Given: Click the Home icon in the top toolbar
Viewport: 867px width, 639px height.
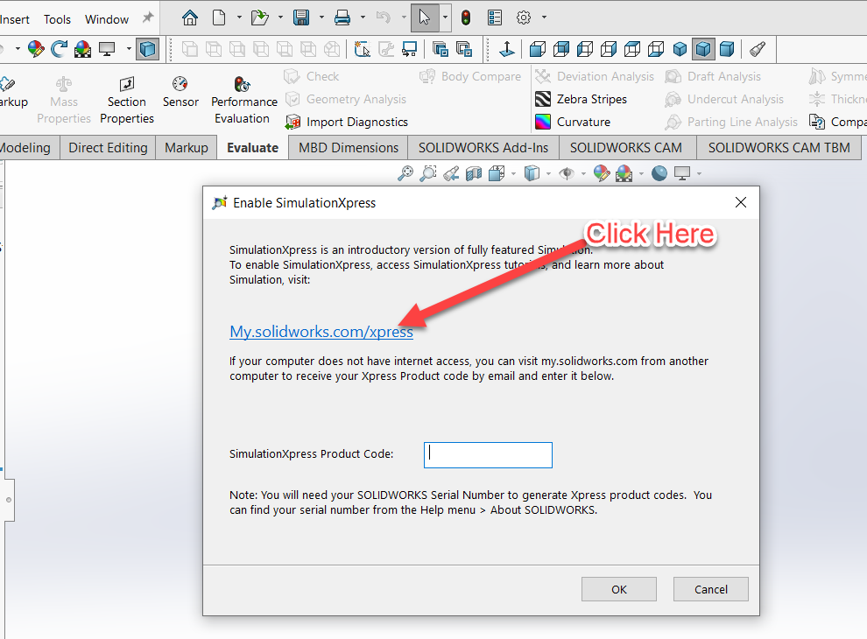Looking at the screenshot, I should point(190,18).
